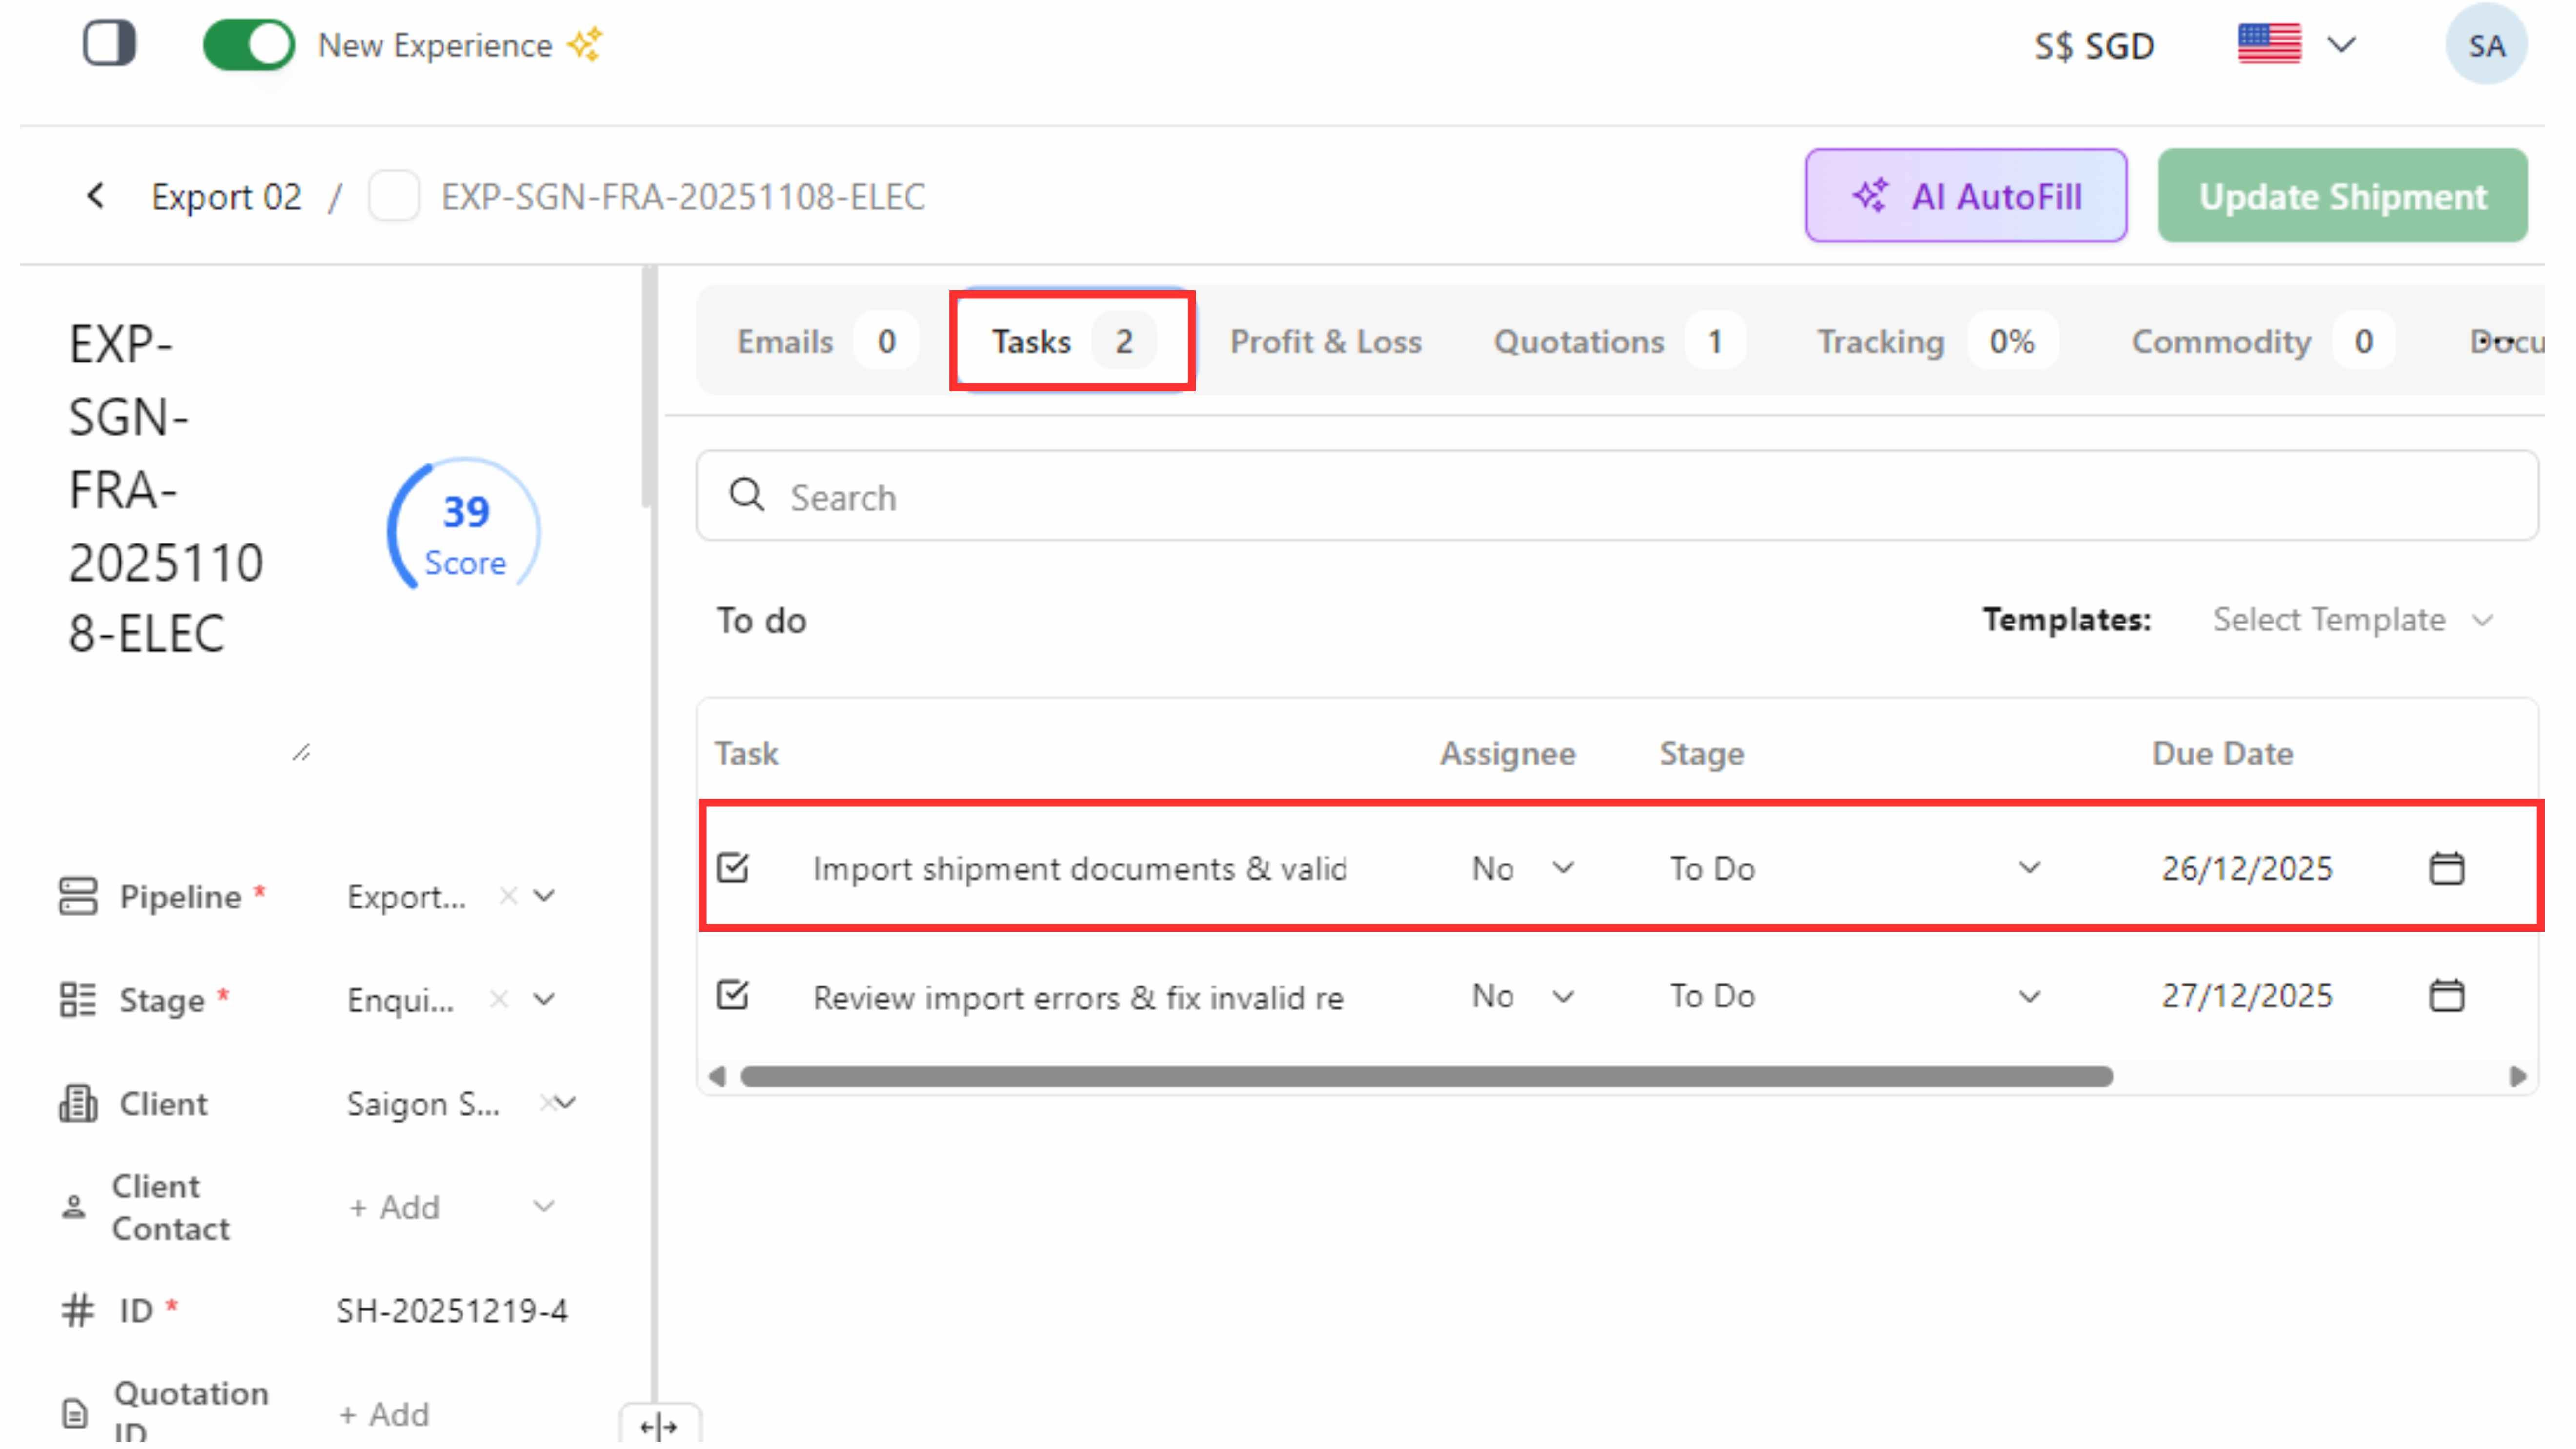Clear the Stage field with X icon
Screen dimensions: 2576x1449
[499, 999]
